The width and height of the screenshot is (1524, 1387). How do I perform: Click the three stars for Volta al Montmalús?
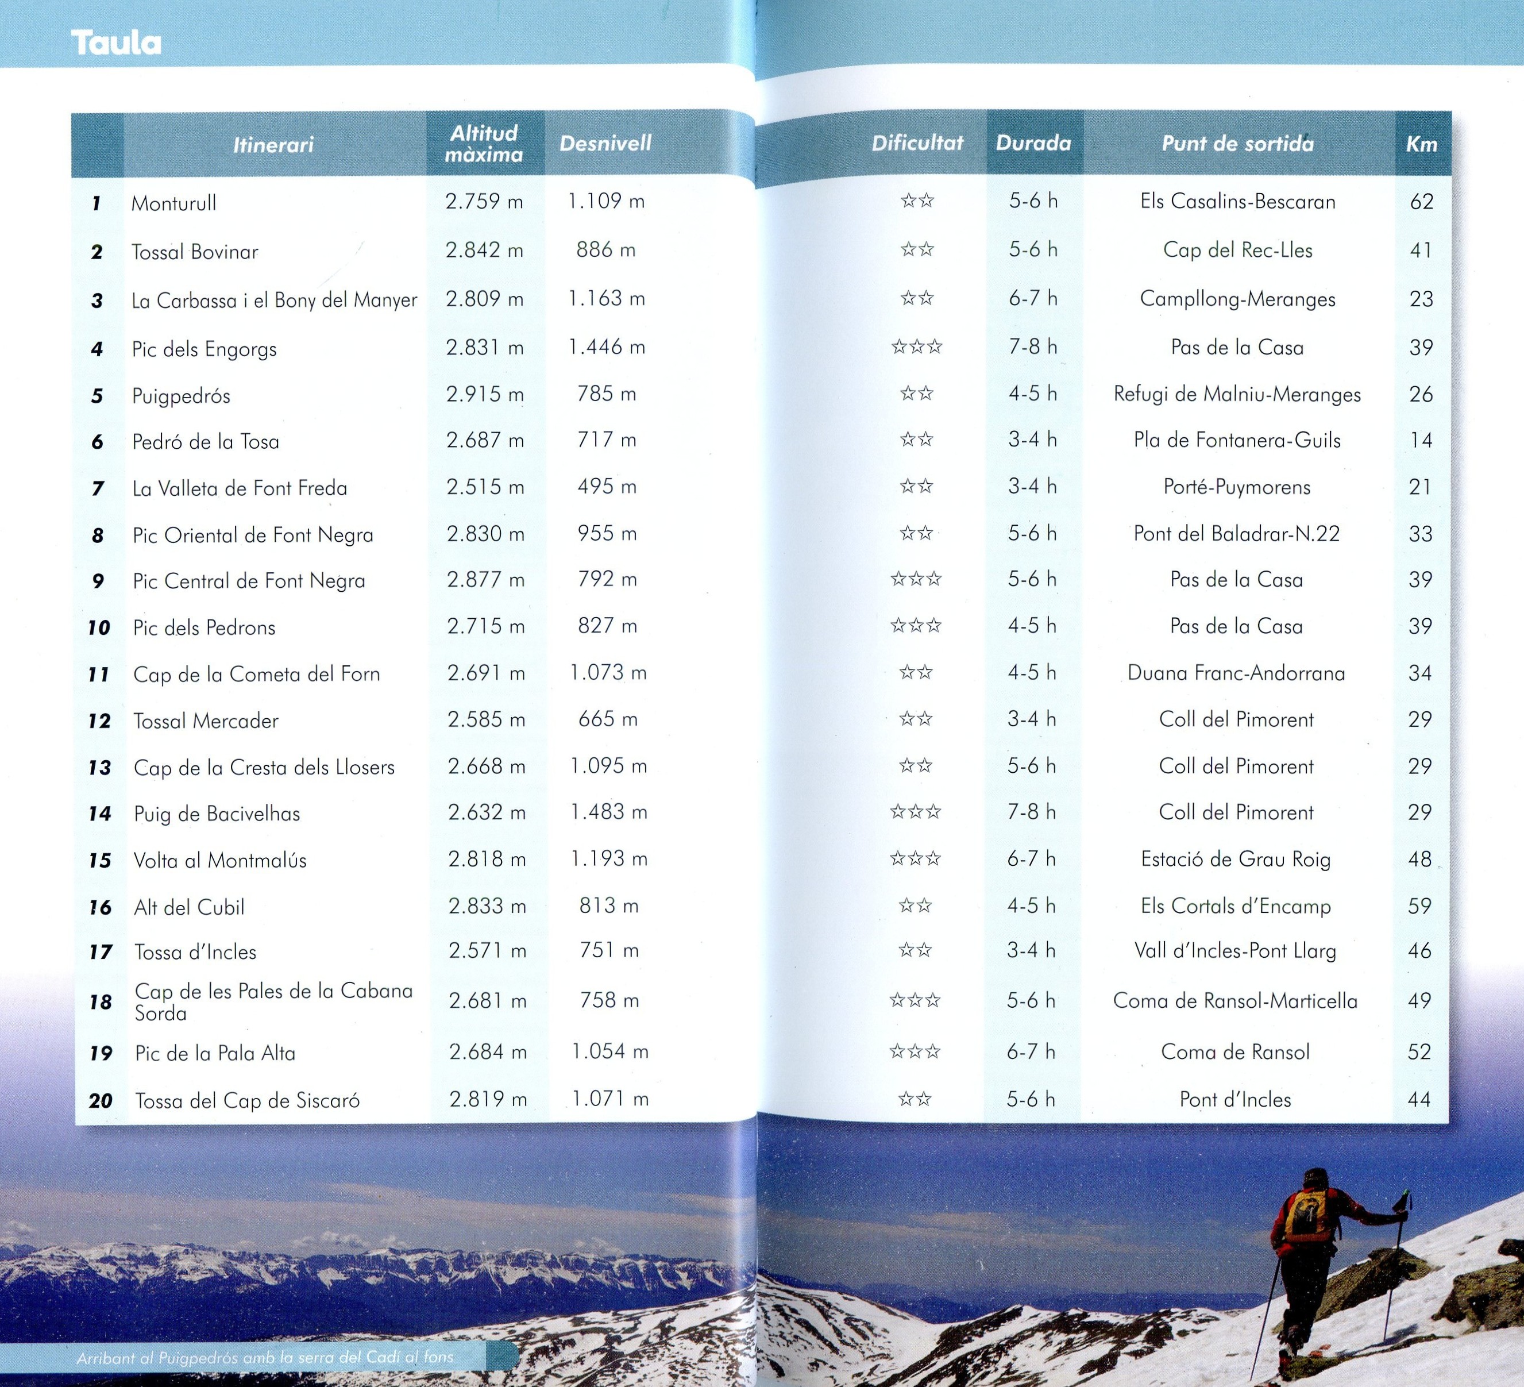pyautogui.click(x=916, y=858)
